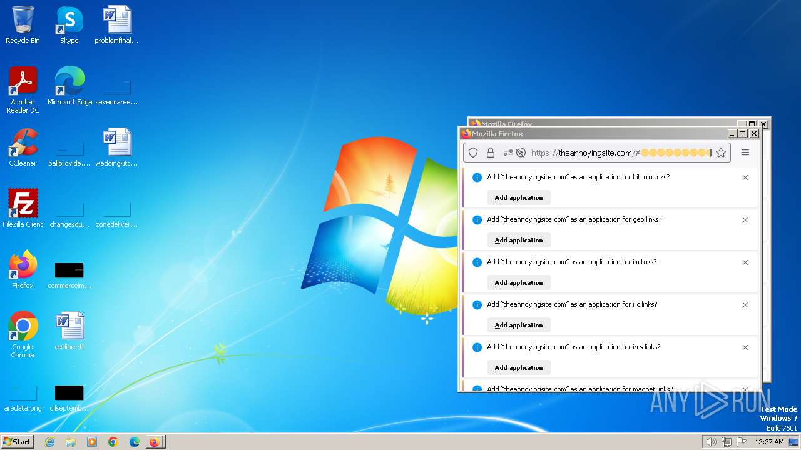Click the blocked autoplay icon in address bar
Image resolution: width=801 pixels, height=450 pixels.
click(521, 152)
